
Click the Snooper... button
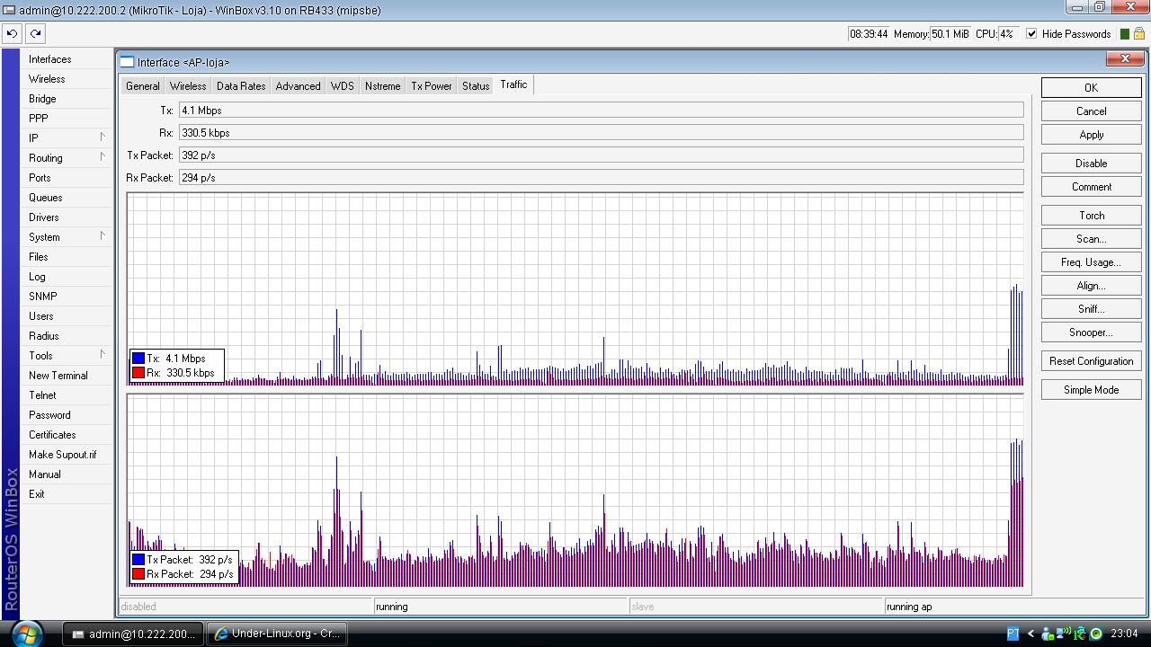(x=1091, y=332)
